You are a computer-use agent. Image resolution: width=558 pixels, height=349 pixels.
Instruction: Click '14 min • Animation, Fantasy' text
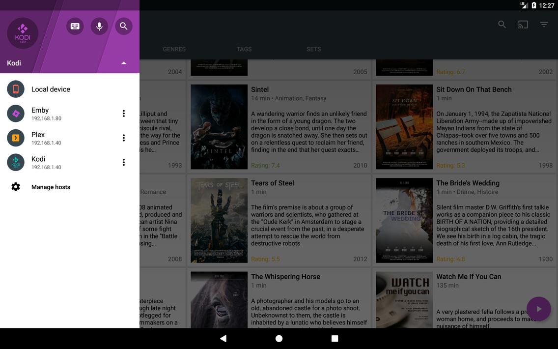tap(289, 99)
